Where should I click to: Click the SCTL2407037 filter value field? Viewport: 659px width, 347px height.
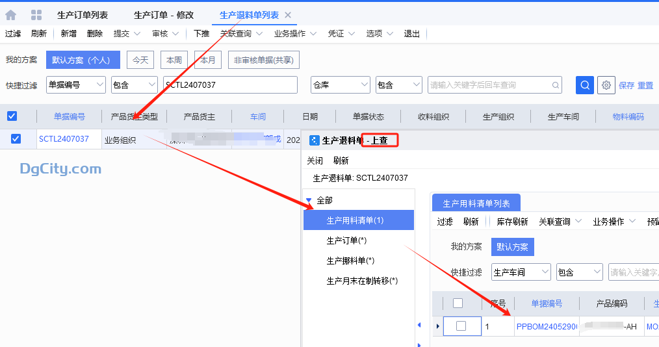(x=230, y=85)
